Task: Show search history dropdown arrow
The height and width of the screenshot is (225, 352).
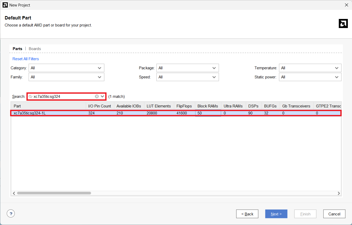Action: [x=102, y=97]
